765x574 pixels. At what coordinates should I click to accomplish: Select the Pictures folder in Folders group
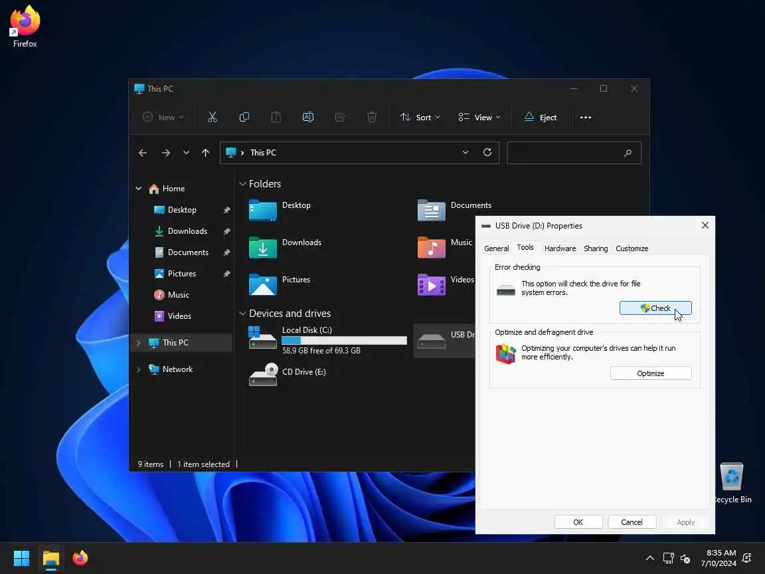pos(280,284)
